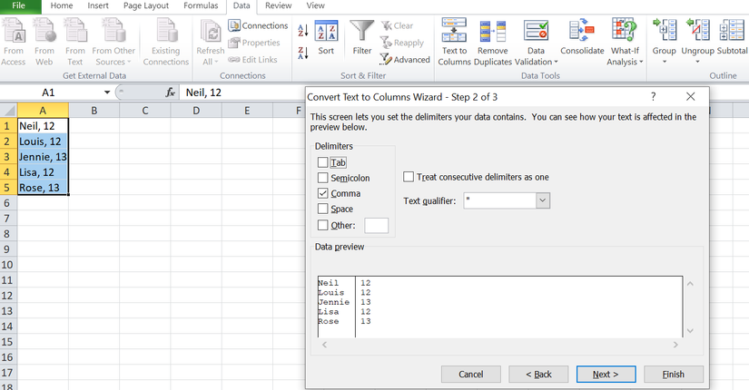The height and width of the screenshot is (390, 749).
Task: Check the Space delimiter box
Action: [x=323, y=209]
